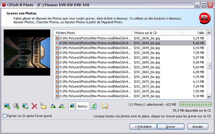Viewport: 215px width, 134px height.
Task: Add photos from camera icon
Action: tap(16, 106)
